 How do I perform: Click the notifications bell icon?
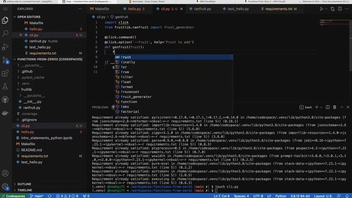pos(347,196)
